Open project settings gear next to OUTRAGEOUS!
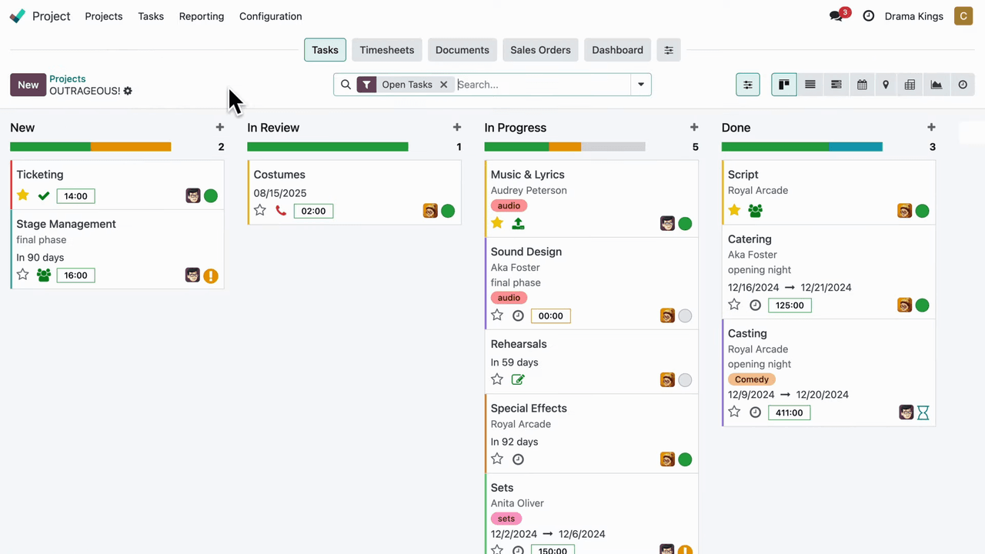Viewport: 985px width, 554px height. point(128,91)
